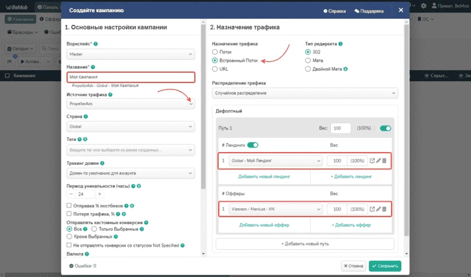Click help icon beside Только Выбранные
The width and height of the screenshot is (471, 277).
pos(142,229)
